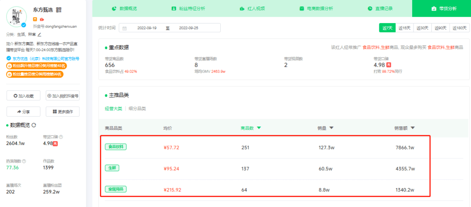Click the 东方甄选 profile avatar

pyautogui.click(x=16, y=16)
